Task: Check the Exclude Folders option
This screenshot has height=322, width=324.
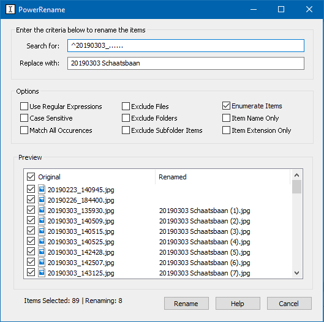Action: pyautogui.click(x=126, y=118)
